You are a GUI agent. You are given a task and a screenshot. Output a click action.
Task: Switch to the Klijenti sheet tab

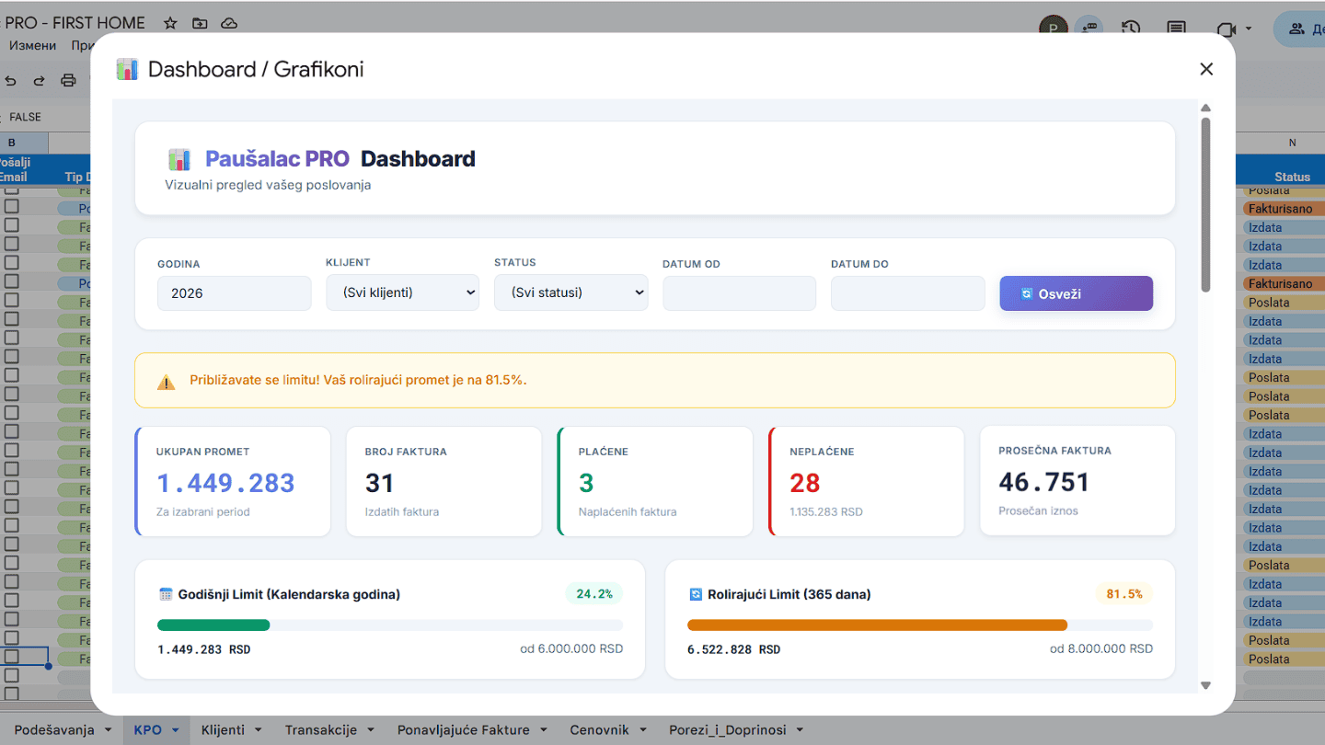pos(223,730)
